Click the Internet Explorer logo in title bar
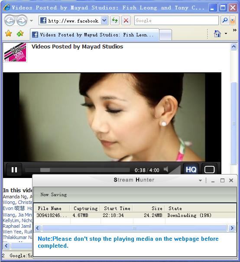Screen dimensions: 240x262 coord(7,7)
